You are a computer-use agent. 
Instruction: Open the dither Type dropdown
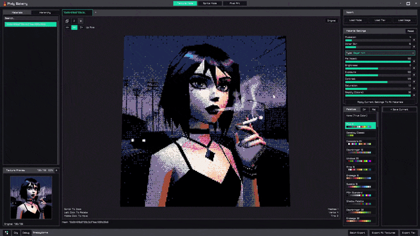(x=380, y=53)
